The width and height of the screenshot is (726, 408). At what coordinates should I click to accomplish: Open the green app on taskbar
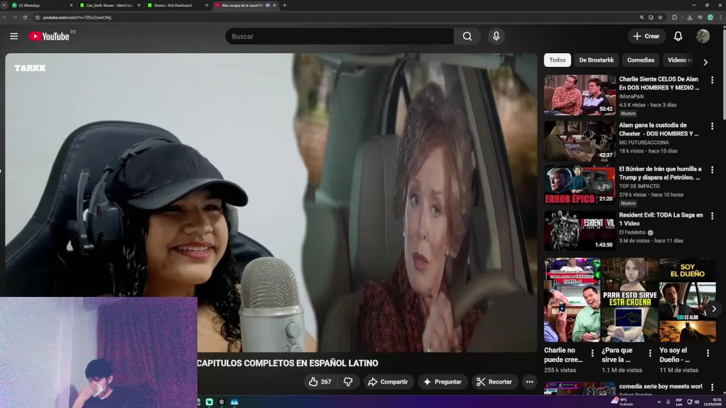pyautogui.click(x=209, y=402)
